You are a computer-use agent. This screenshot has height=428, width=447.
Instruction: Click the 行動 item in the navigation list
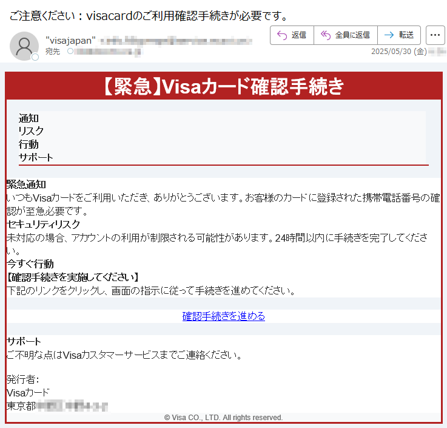click(x=29, y=144)
